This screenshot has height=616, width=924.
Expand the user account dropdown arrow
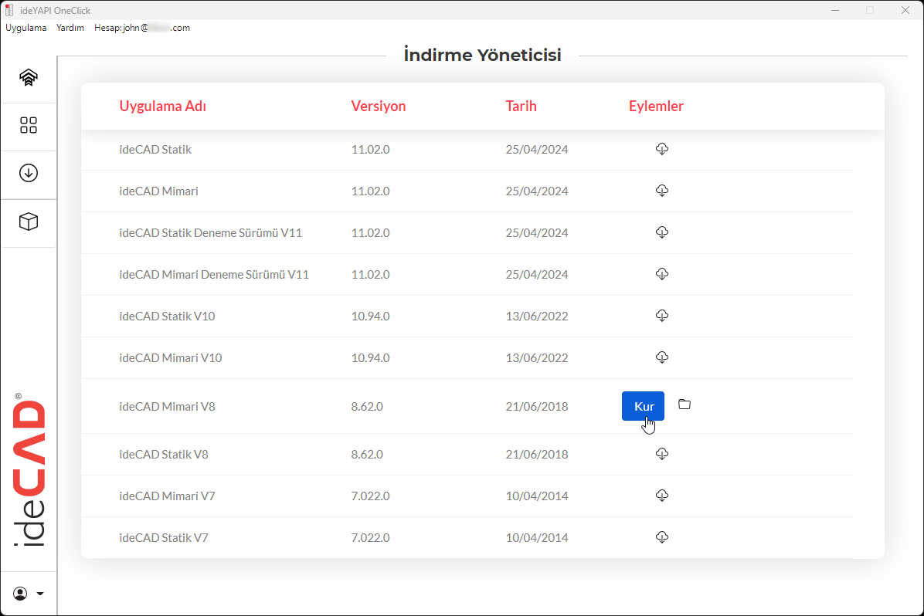click(x=40, y=594)
